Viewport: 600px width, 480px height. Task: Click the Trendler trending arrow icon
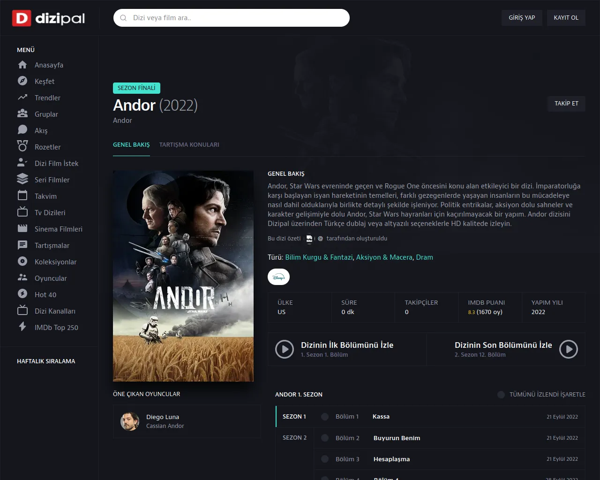(22, 97)
